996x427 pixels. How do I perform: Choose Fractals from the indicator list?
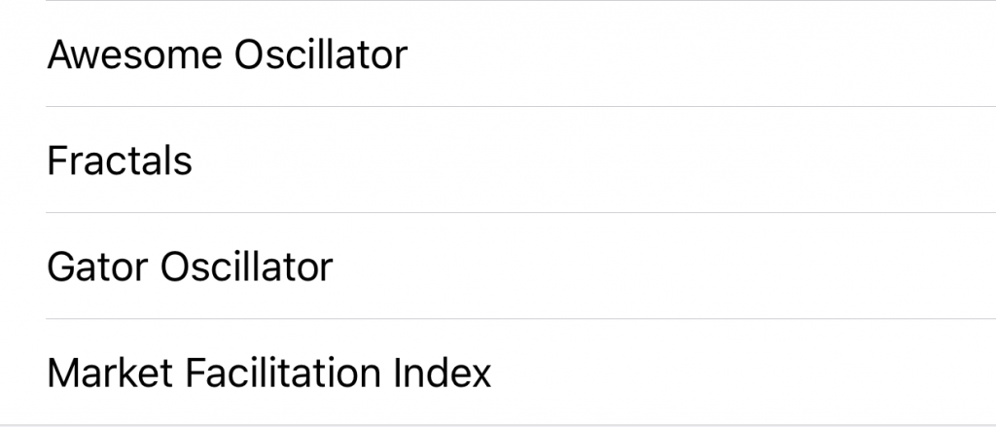click(498, 160)
